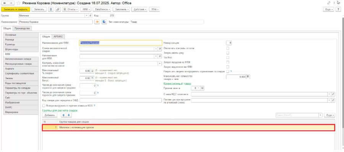
Task: Clear the discount groups search box
Action: [x=321, y=115]
